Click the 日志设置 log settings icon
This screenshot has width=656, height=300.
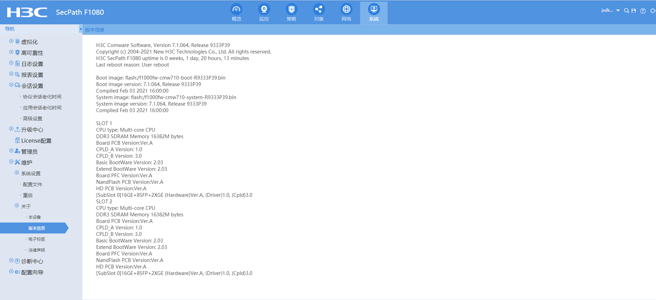pyautogui.click(x=18, y=63)
